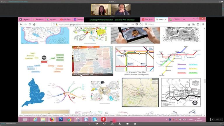
Task: Click the ENG language indicator in system tray
Action: pyautogui.click(x=190, y=119)
